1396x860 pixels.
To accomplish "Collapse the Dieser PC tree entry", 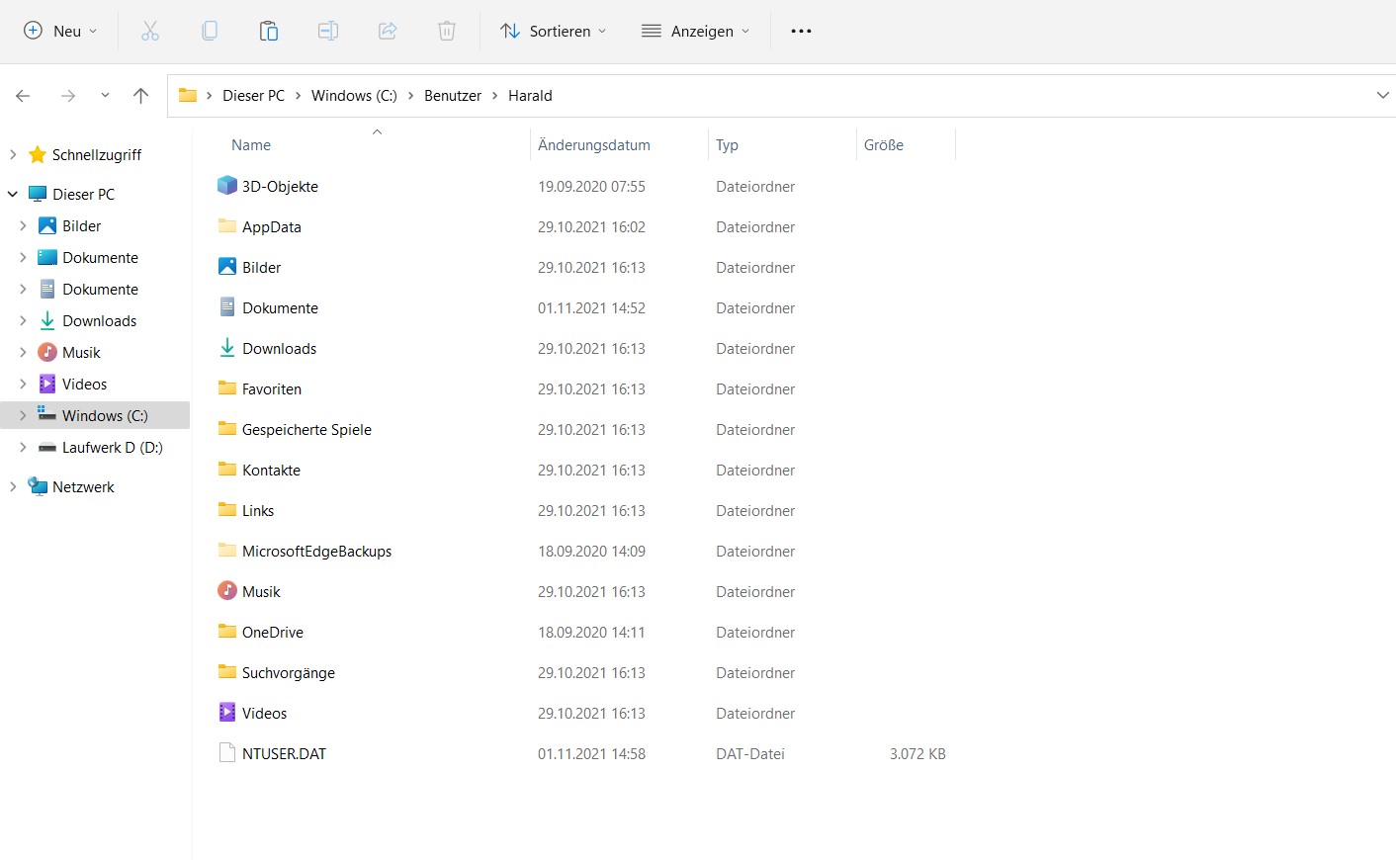I will click(x=12, y=194).
